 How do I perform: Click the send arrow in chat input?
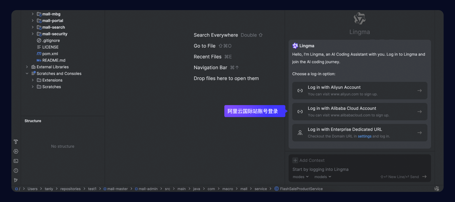coord(424,177)
